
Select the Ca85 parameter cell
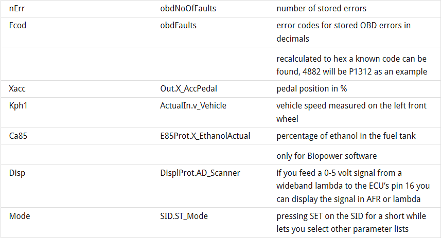tap(18, 136)
